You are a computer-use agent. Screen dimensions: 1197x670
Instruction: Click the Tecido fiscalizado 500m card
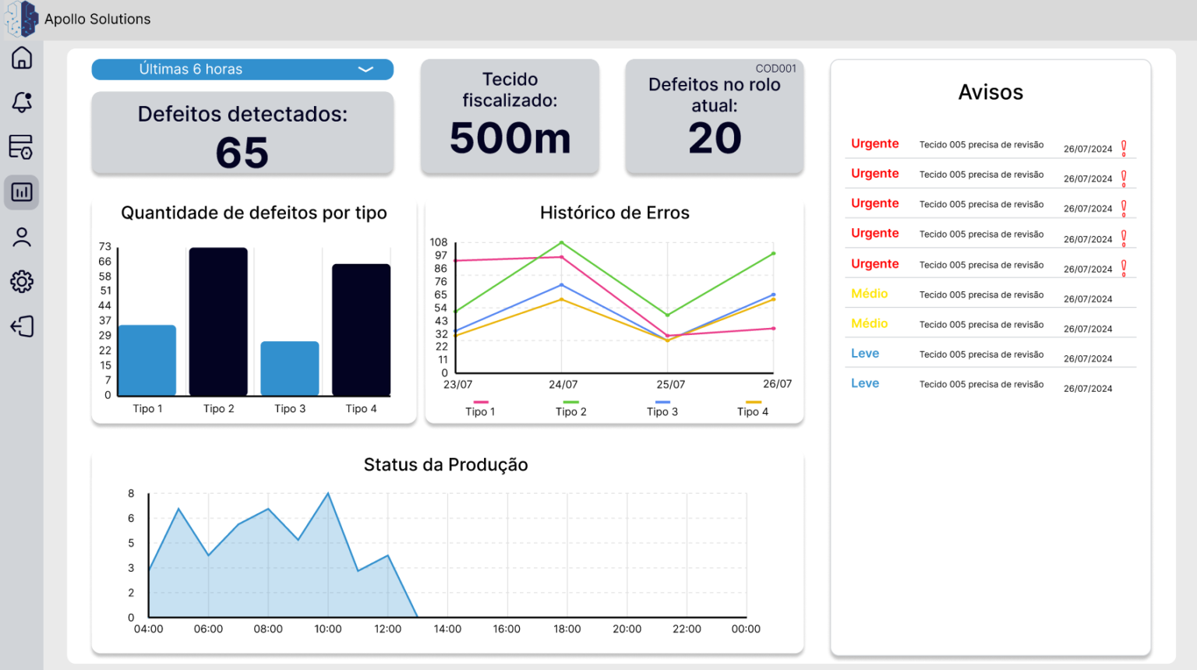pyautogui.click(x=510, y=117)
